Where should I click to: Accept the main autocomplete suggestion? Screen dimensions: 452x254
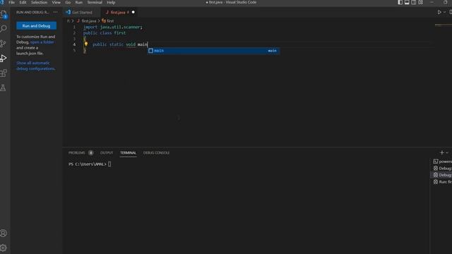pos(213,51)
